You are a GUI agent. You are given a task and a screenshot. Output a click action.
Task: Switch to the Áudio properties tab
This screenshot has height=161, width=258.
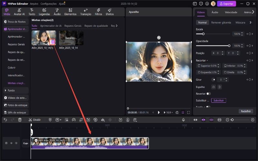coord(215,12)
